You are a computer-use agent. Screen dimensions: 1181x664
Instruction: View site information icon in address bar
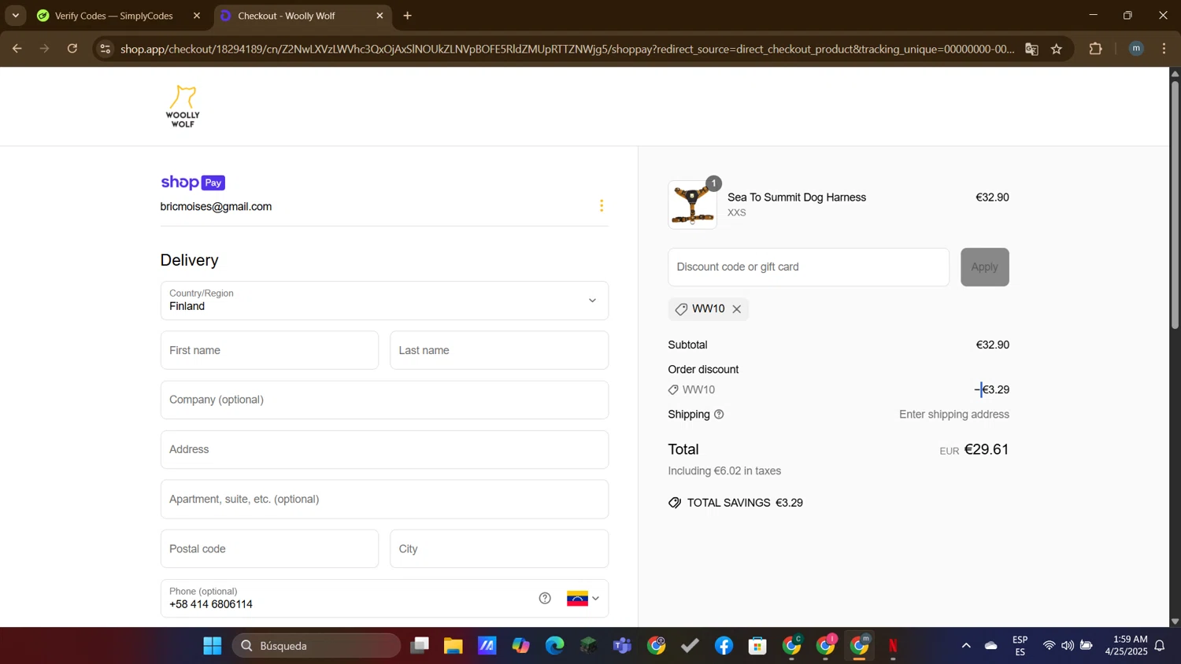pos(105,49)
